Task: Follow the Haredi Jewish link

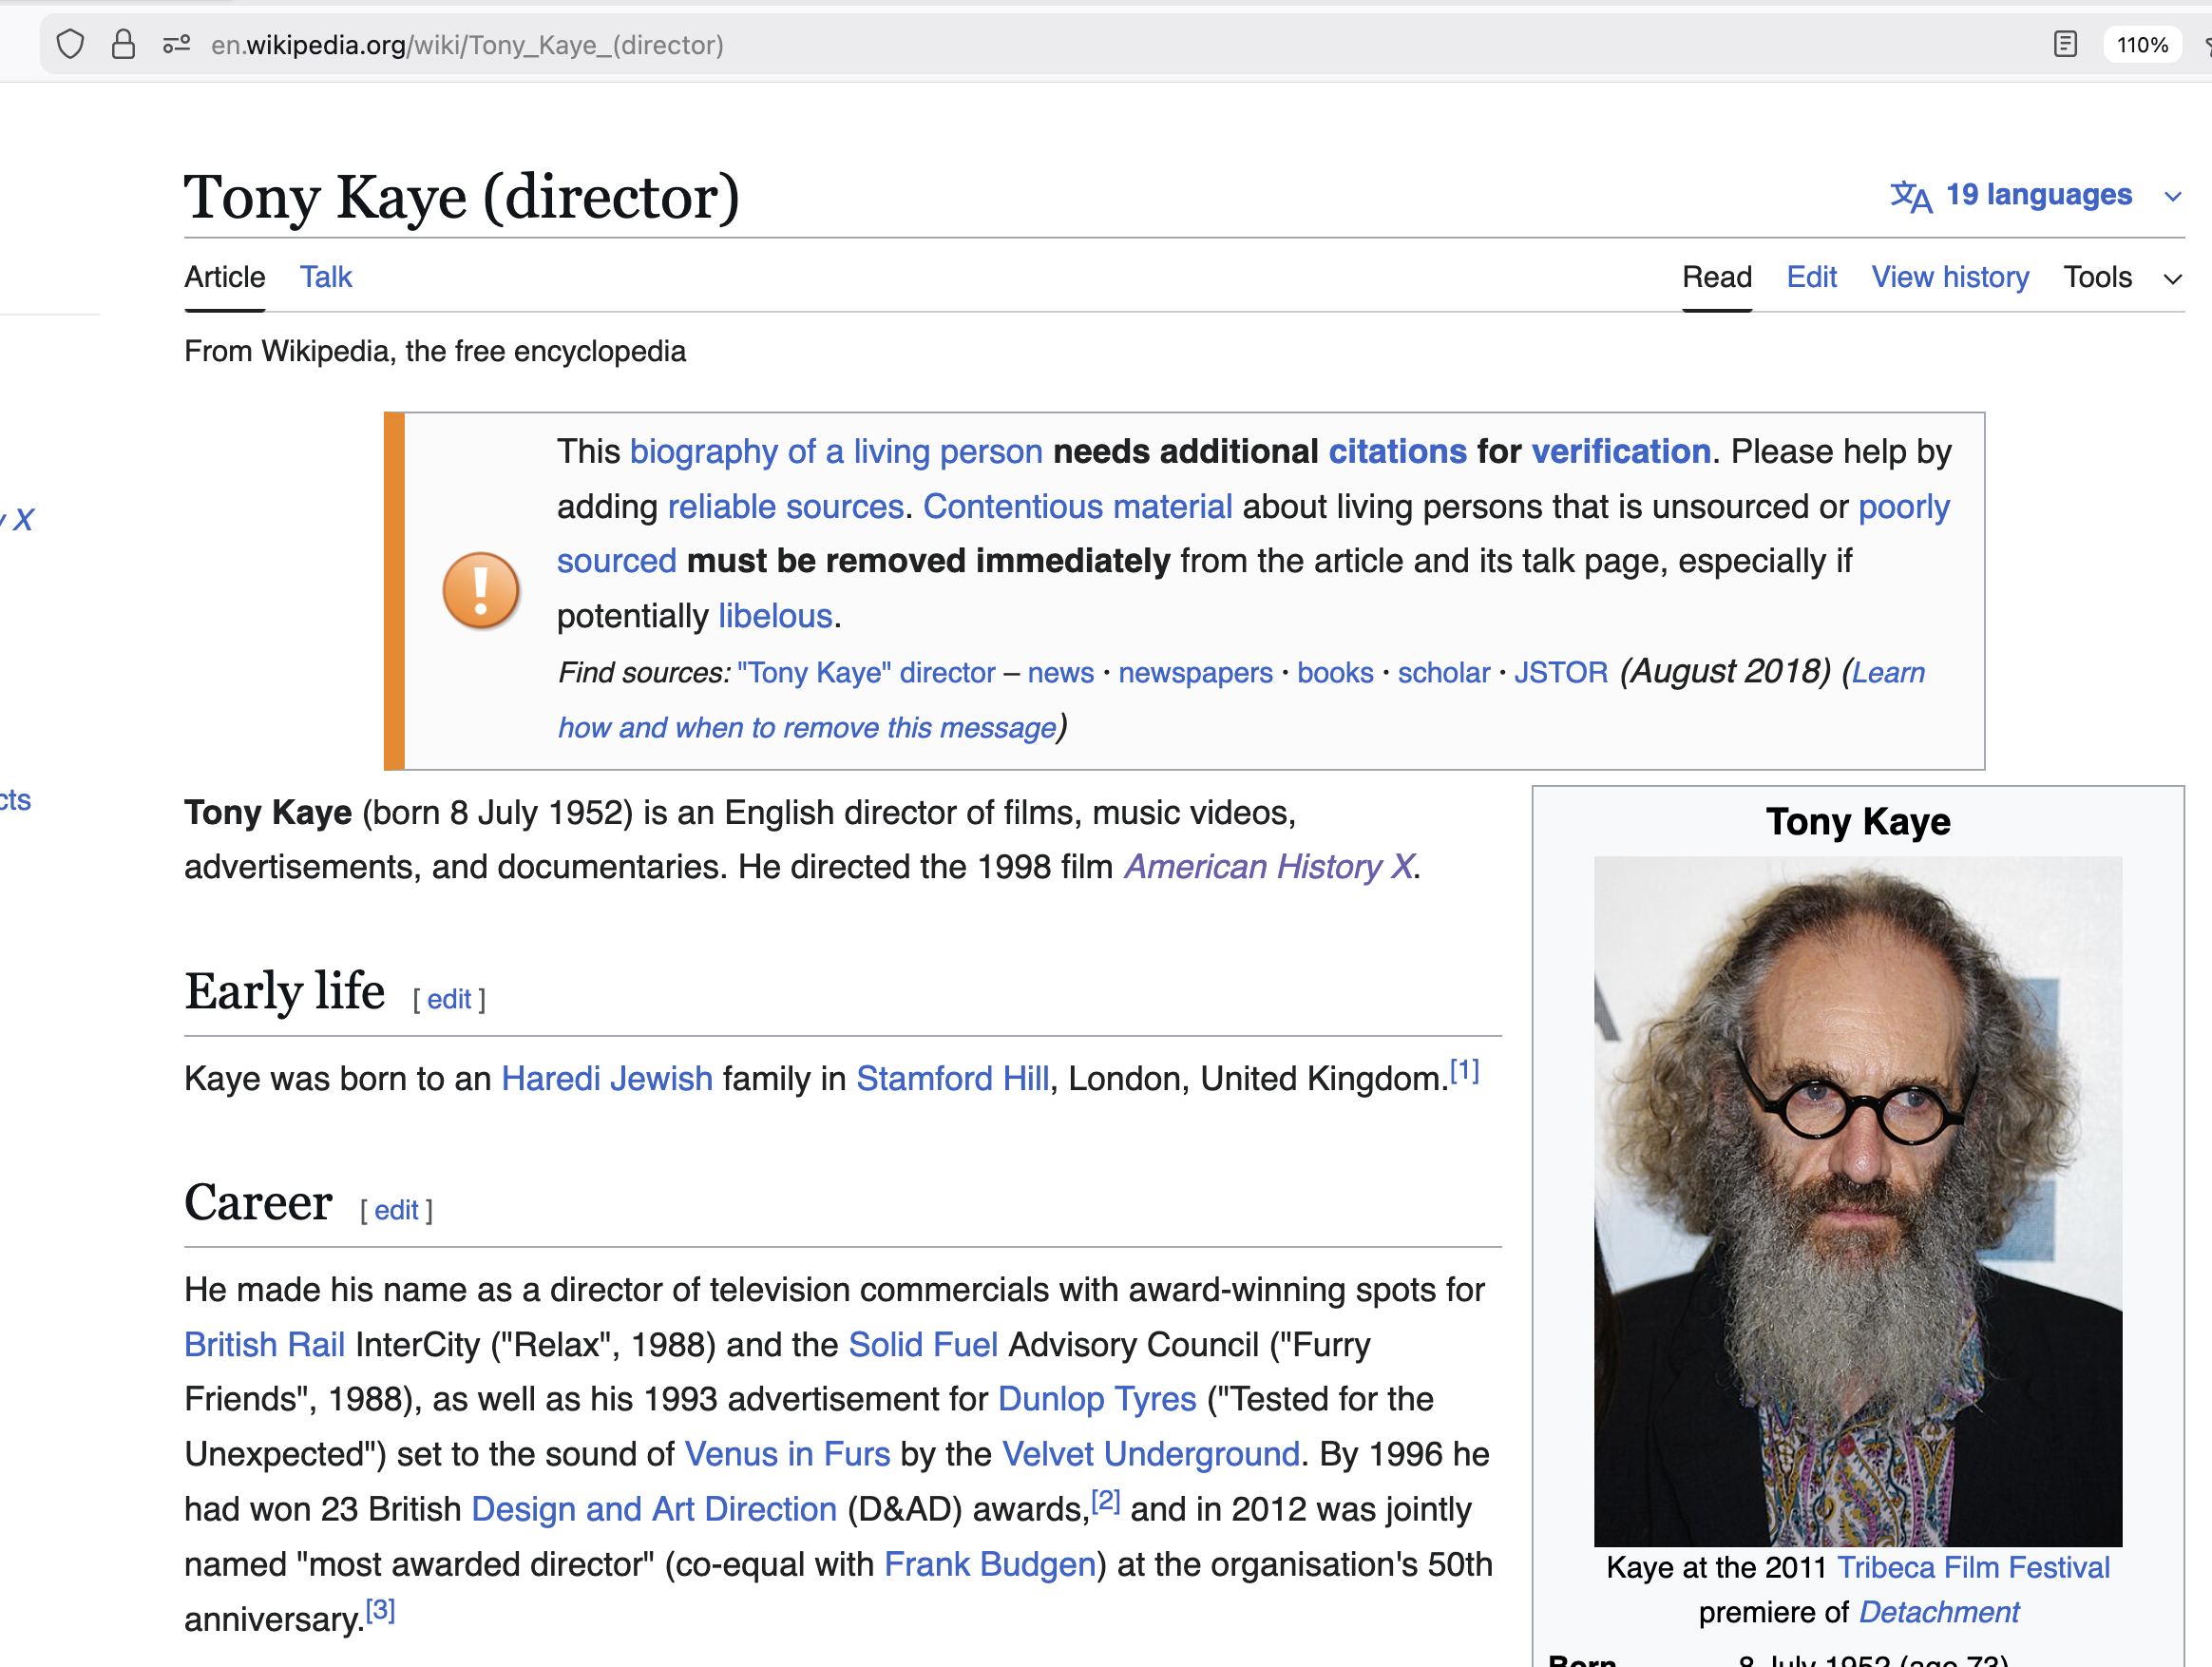Action: (606, 1078)
